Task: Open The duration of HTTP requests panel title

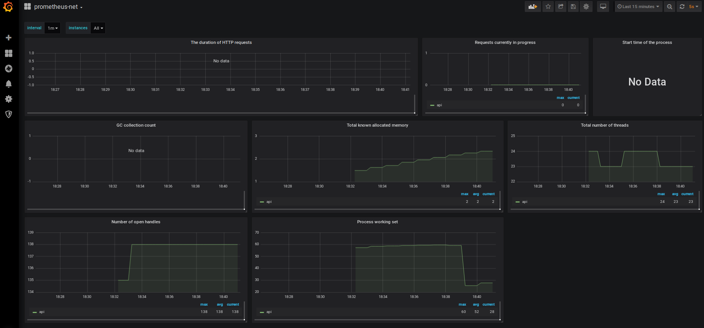Action: pos(221,42)
